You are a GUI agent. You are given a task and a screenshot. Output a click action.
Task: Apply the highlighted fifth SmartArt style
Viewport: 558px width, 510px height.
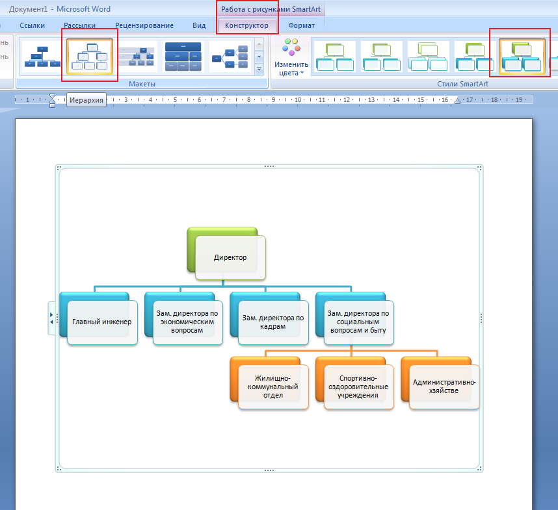522,57
